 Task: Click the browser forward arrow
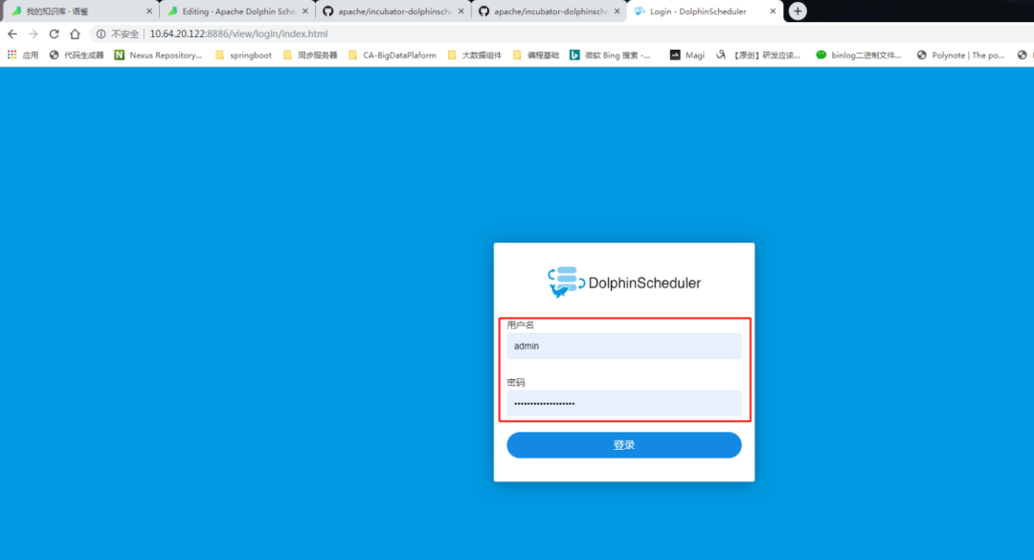(33, 34)
